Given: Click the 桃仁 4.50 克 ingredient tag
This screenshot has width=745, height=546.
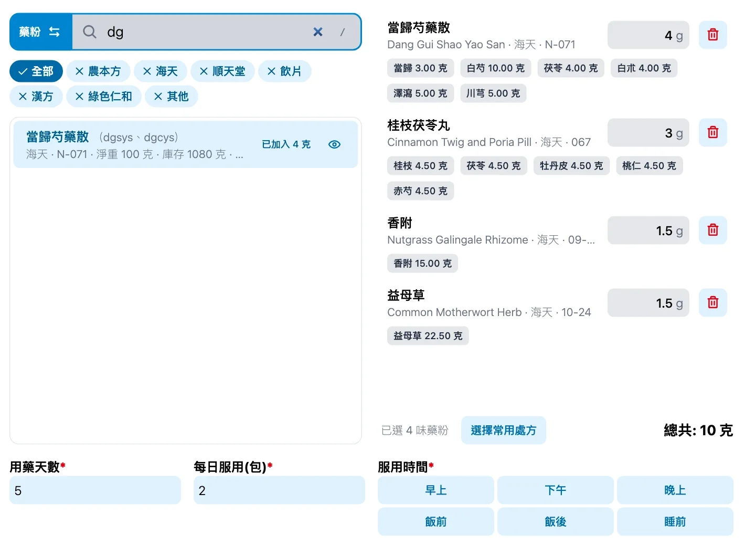Looking at the screenshot, I should point(650,166).
